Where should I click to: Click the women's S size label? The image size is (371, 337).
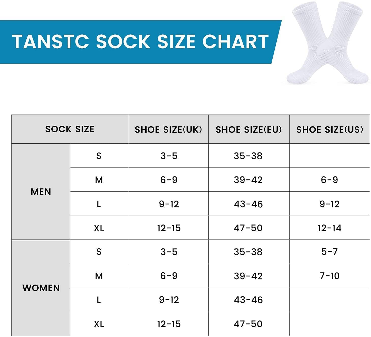pyautogui.click(x=99, y=252)
